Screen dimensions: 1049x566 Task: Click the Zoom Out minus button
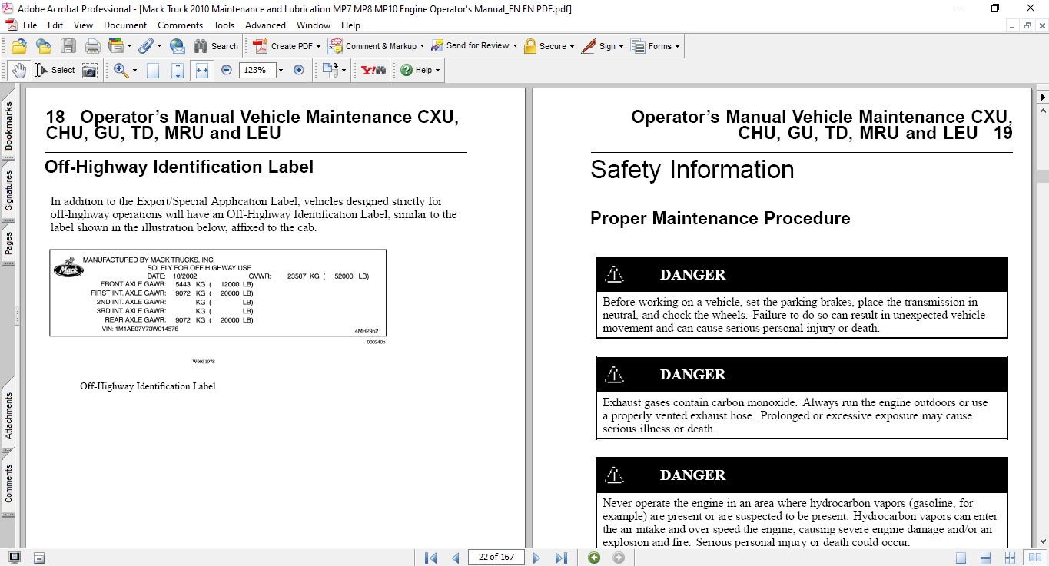pos(226,70)
